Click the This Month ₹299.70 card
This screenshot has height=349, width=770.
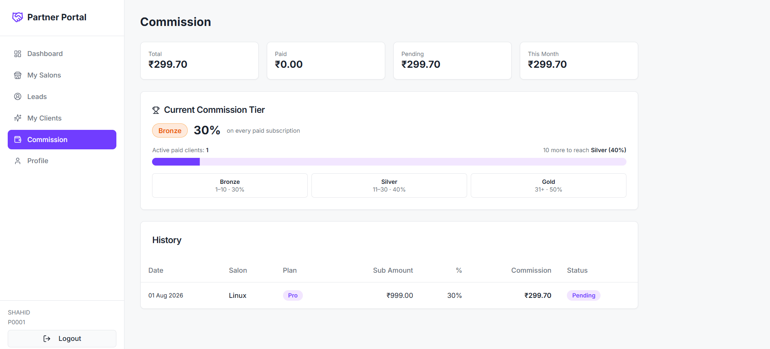(579, 60)
